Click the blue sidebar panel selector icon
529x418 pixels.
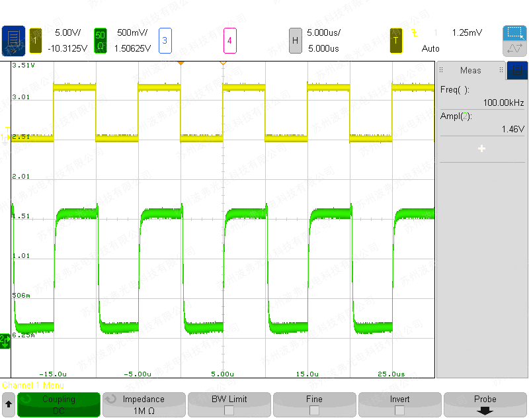click(517, 70)
